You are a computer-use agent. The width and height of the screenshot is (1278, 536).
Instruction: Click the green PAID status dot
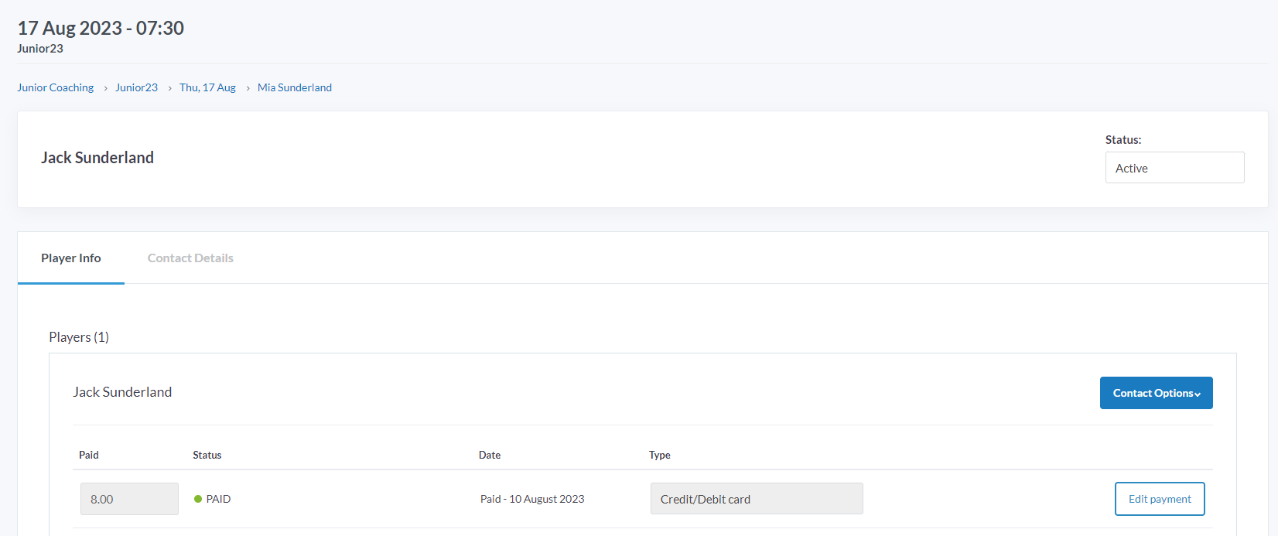tap(198, 499)
